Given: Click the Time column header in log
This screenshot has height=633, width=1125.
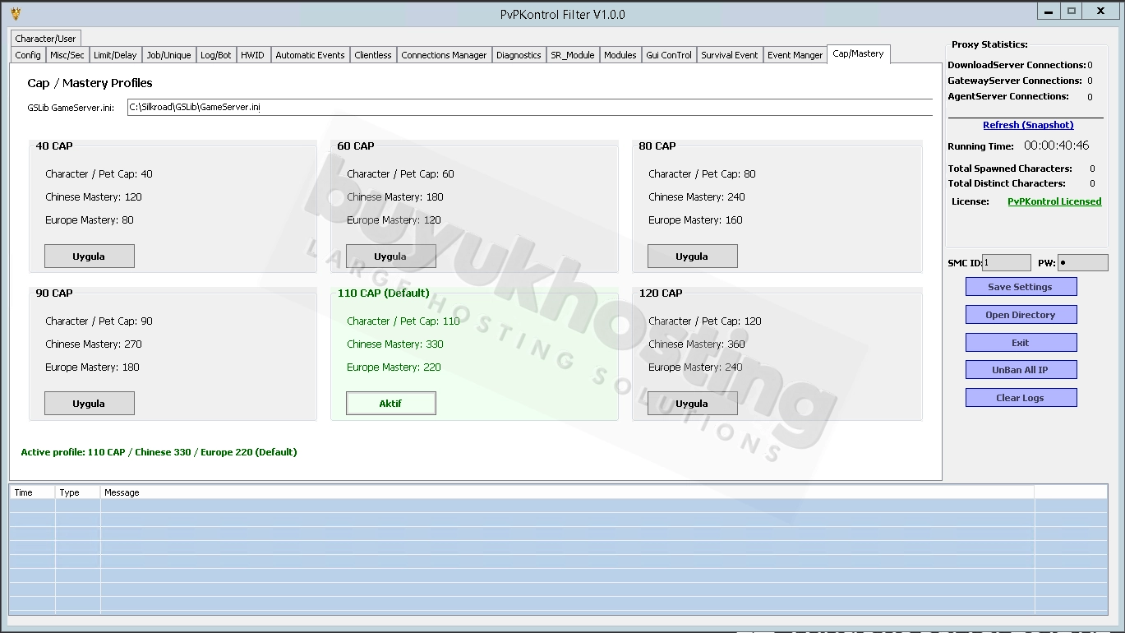Looking at the screenshot, I should [32, 492].
